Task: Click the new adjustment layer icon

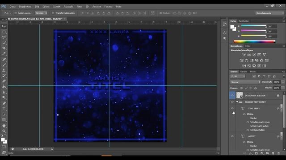Action: 262,153
